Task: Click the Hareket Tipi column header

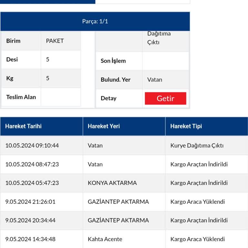Action: pos(186,126)
